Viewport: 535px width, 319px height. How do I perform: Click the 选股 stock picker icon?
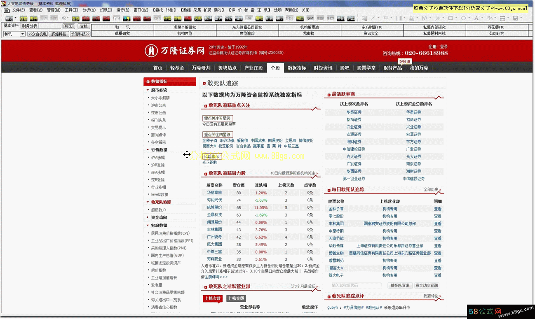point(197,18)
